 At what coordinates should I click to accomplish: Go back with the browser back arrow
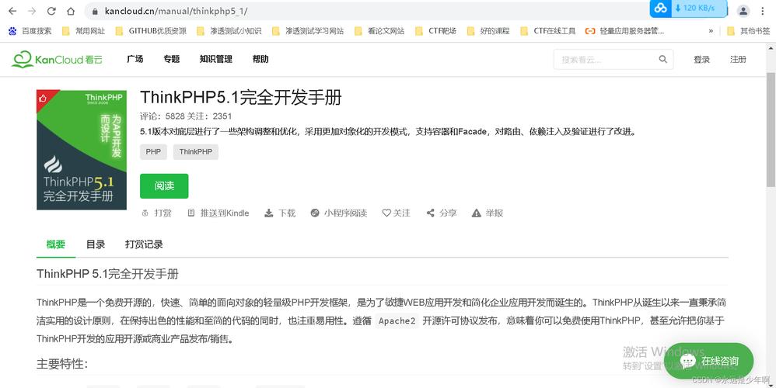[x=12, y=11]
